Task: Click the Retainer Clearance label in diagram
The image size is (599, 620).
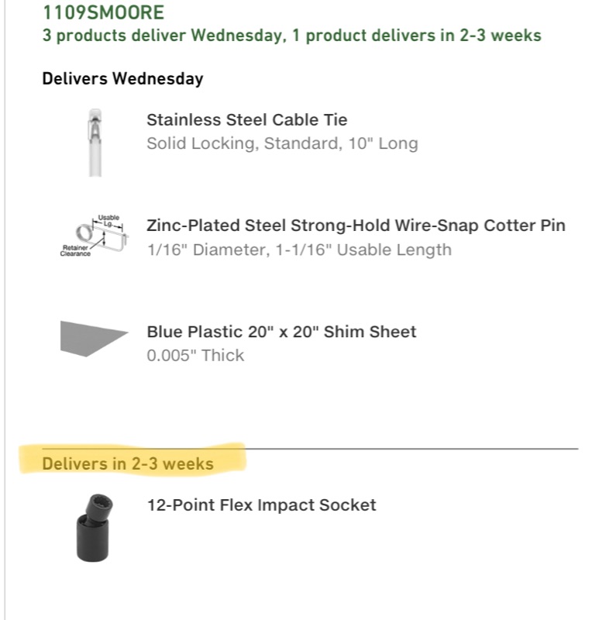Action: pyautogui.click(x=75, y=250)
